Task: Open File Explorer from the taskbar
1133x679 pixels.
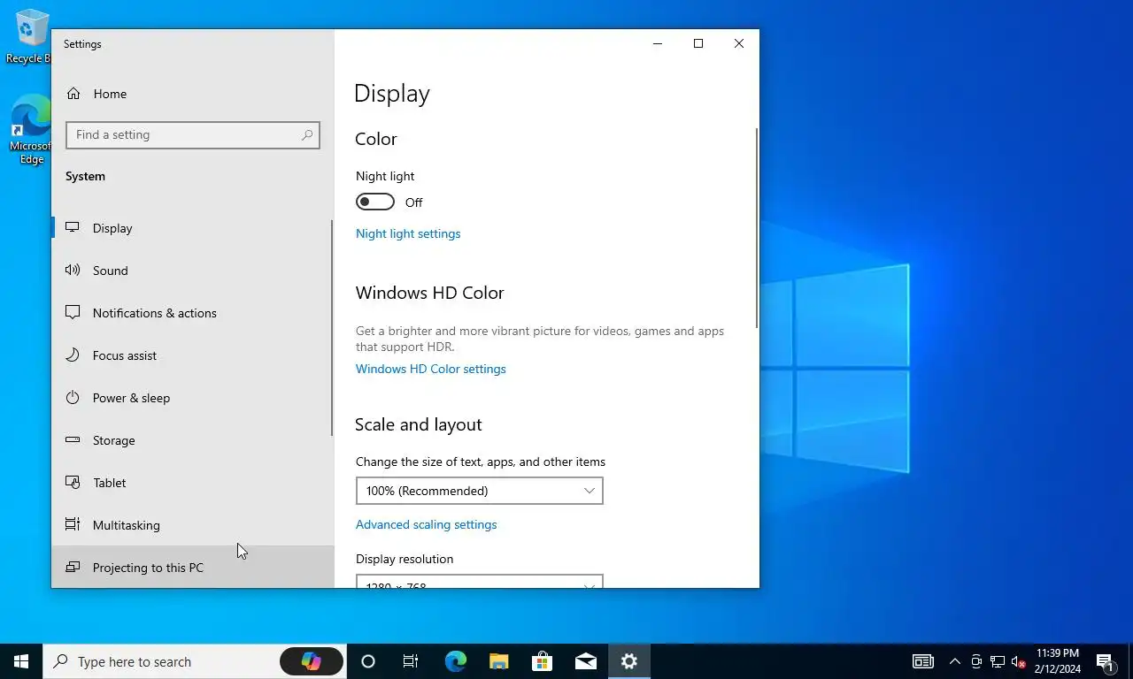Action: [x=498, y=661]
